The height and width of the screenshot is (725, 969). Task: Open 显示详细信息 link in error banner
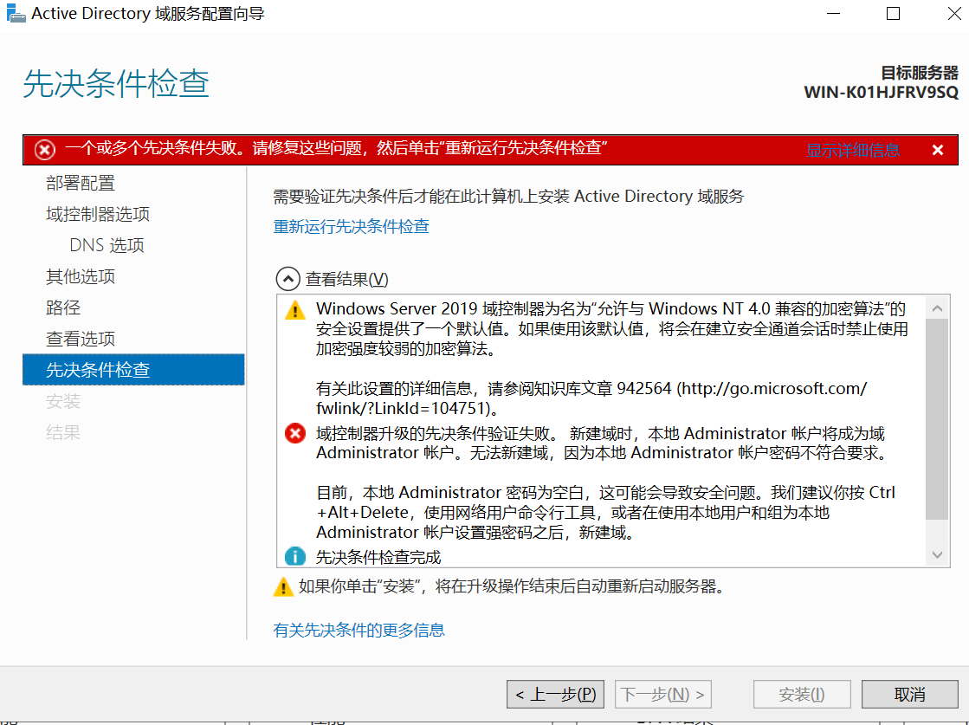(853, 150)
